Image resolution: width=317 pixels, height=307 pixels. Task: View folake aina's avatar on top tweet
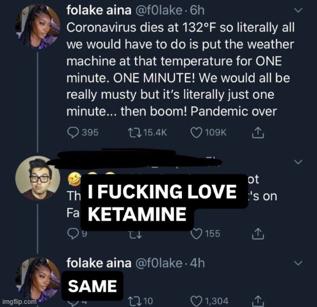point(38,26)
